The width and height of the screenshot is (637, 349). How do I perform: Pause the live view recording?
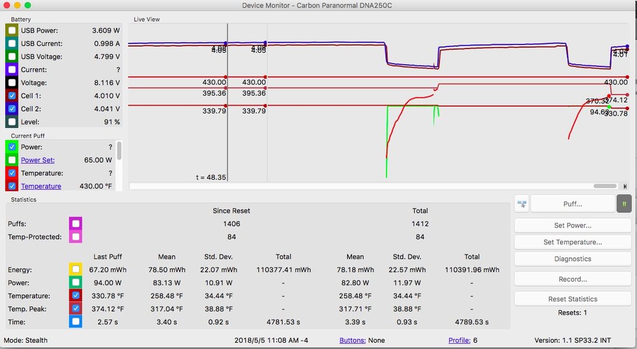pos(624,204)
